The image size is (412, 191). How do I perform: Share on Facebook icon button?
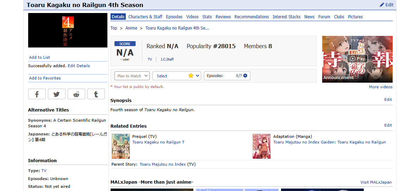pos(37,94)
